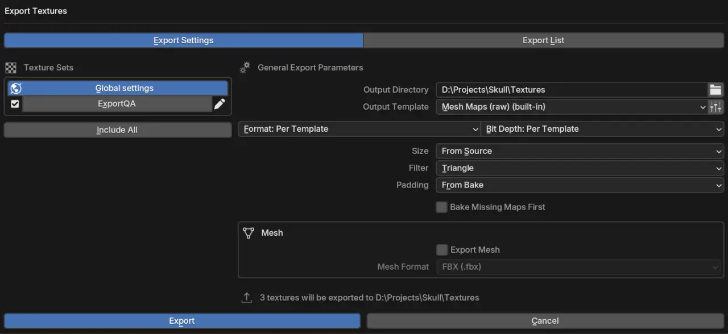Select Global settings in Texture Sets
728x334 pixels.
(x=118, y=88)
